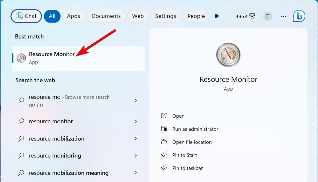Click the T user profile avatar

pos(268,16)
